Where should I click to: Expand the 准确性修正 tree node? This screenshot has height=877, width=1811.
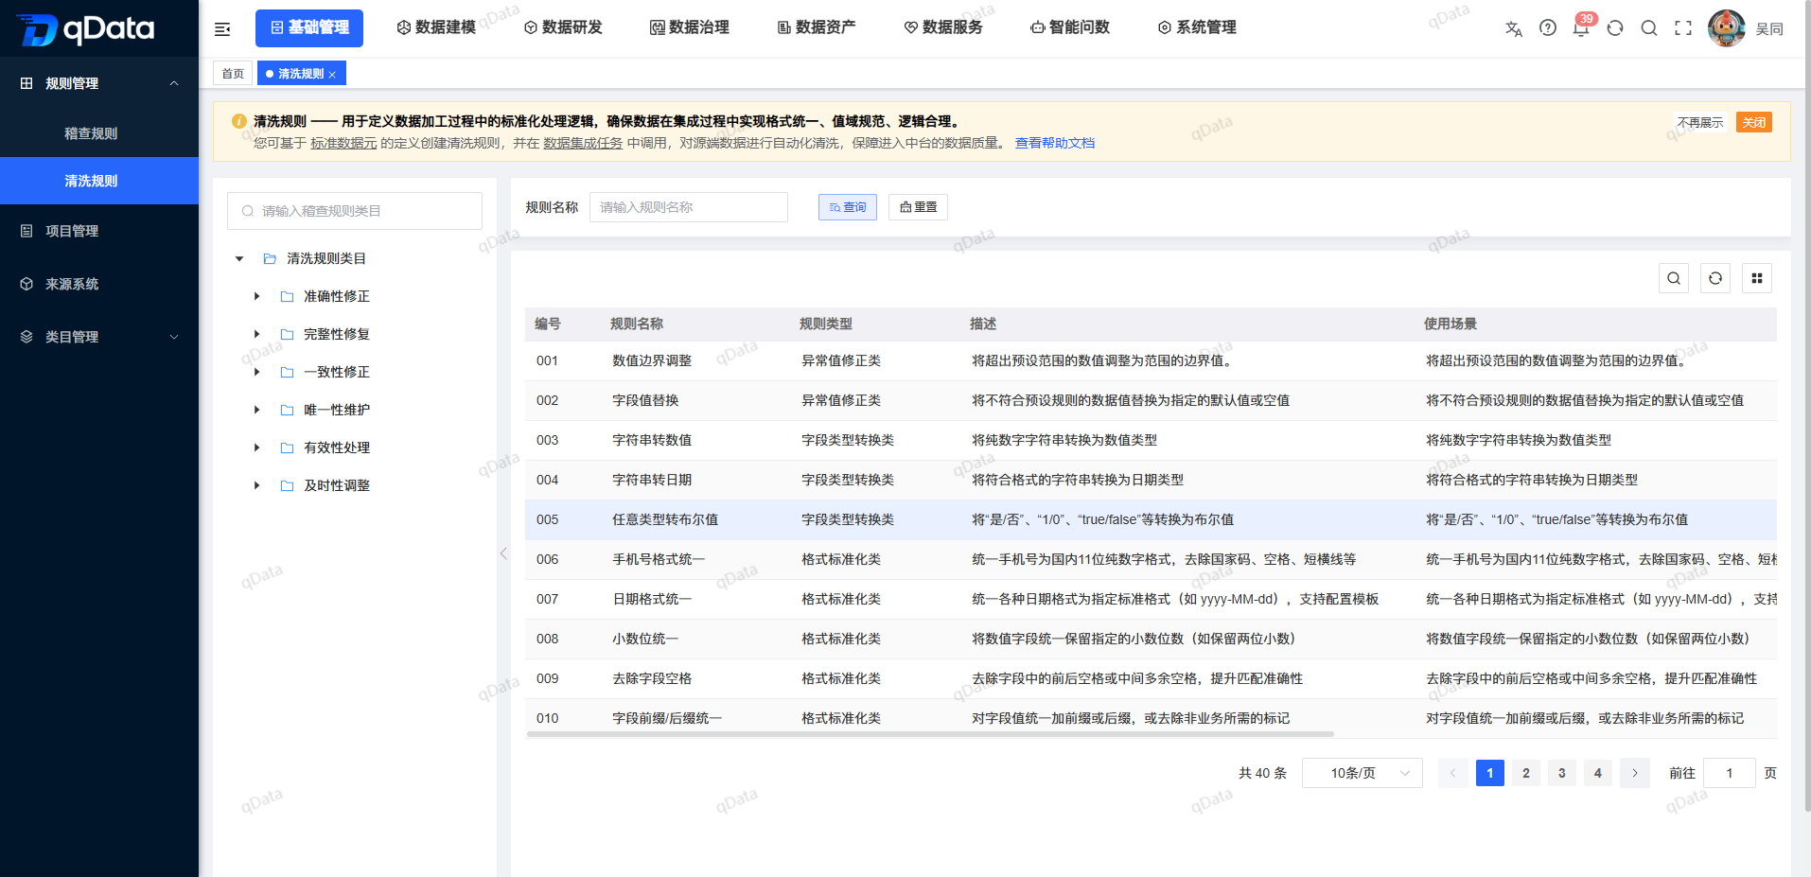(256, 296)
